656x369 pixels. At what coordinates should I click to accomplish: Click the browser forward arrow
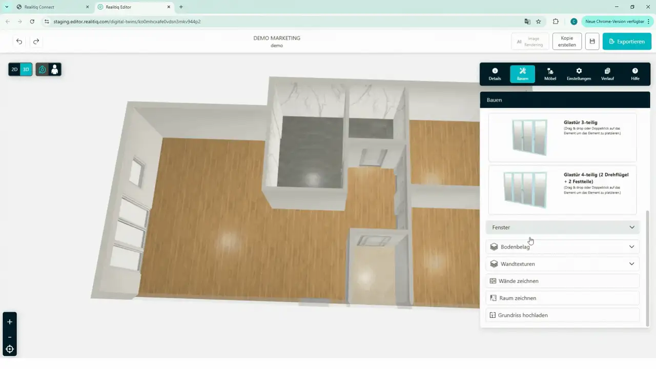(20, 22)
